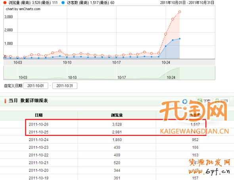The height and width of the screenshot is (180, 234).
Task: Click the page view value 409
Action: tap(117, 155)
